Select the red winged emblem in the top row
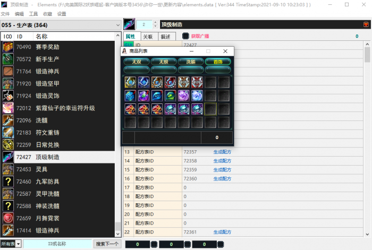The height and width of the screenshot is (250, 372). click(x=197, y=82)
